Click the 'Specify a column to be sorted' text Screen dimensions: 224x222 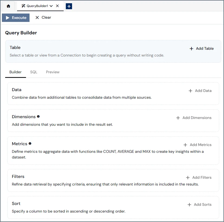(69, 211)
